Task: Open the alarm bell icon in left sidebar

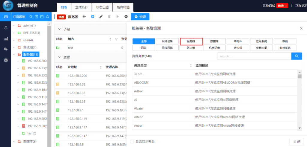Action: [x=6, y=27]
